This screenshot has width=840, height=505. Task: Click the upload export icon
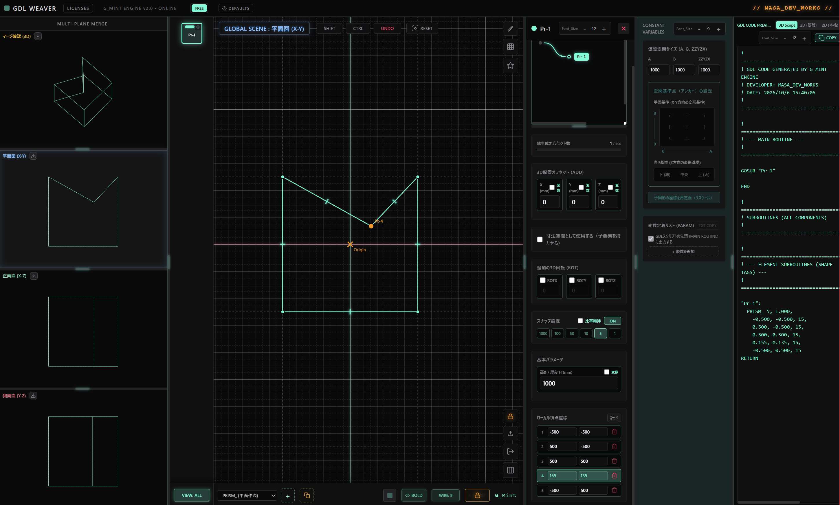(510, 433)
